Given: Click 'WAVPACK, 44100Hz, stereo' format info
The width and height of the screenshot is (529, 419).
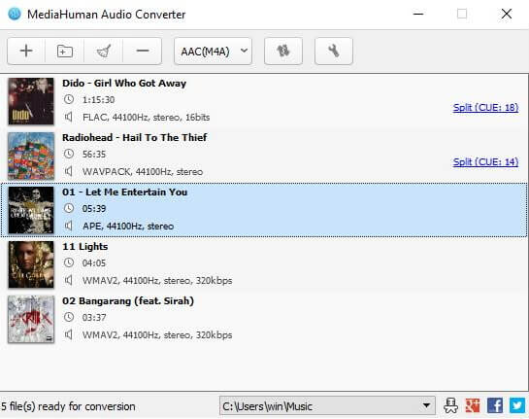Looking at the screenshot, I should click(x=143, y=172).
